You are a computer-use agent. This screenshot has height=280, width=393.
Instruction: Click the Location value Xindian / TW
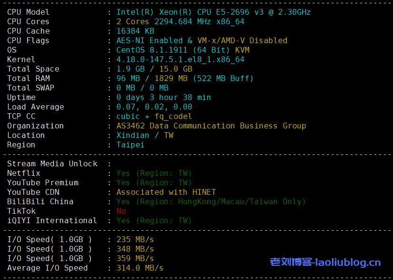click(145, 135)
